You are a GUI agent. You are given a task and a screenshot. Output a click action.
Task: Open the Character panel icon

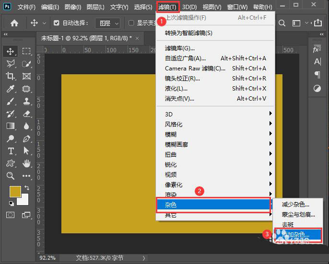point(317,62)
